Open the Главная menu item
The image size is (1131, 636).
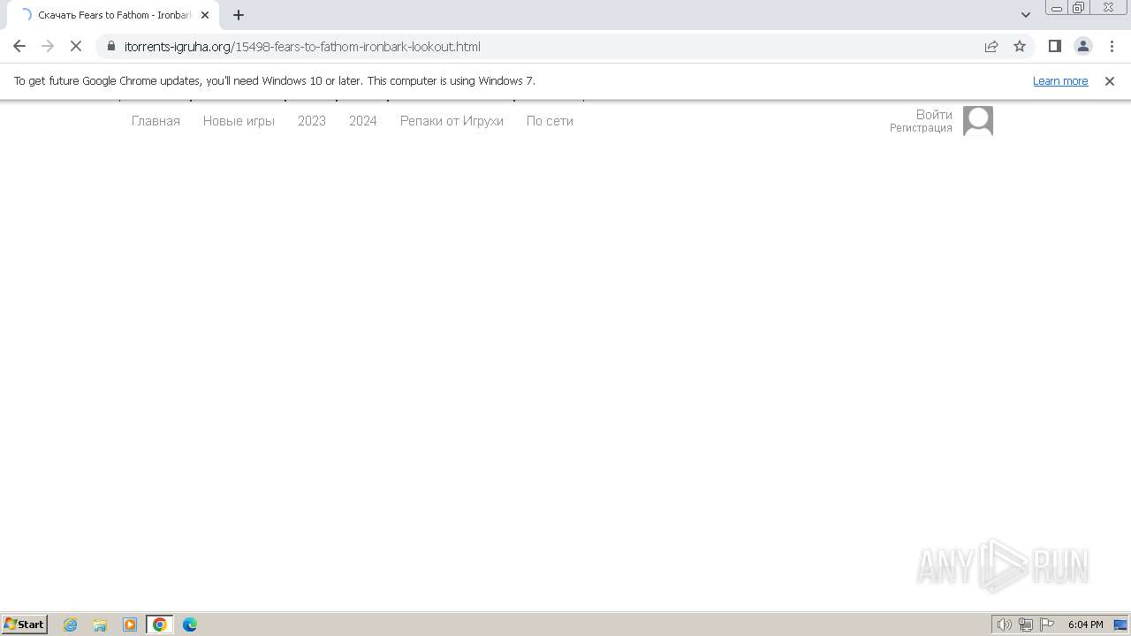click(x=156, y=121)
